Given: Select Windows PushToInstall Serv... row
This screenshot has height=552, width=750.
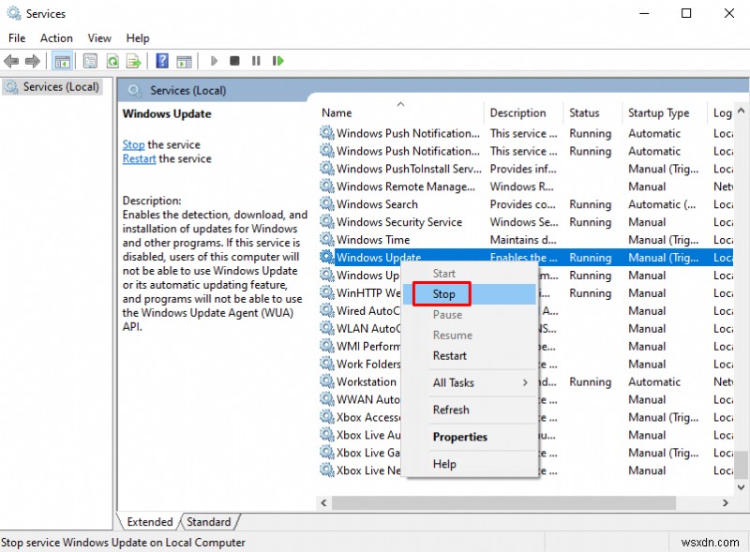Looking at the screenshot, I should click(526, 169).
